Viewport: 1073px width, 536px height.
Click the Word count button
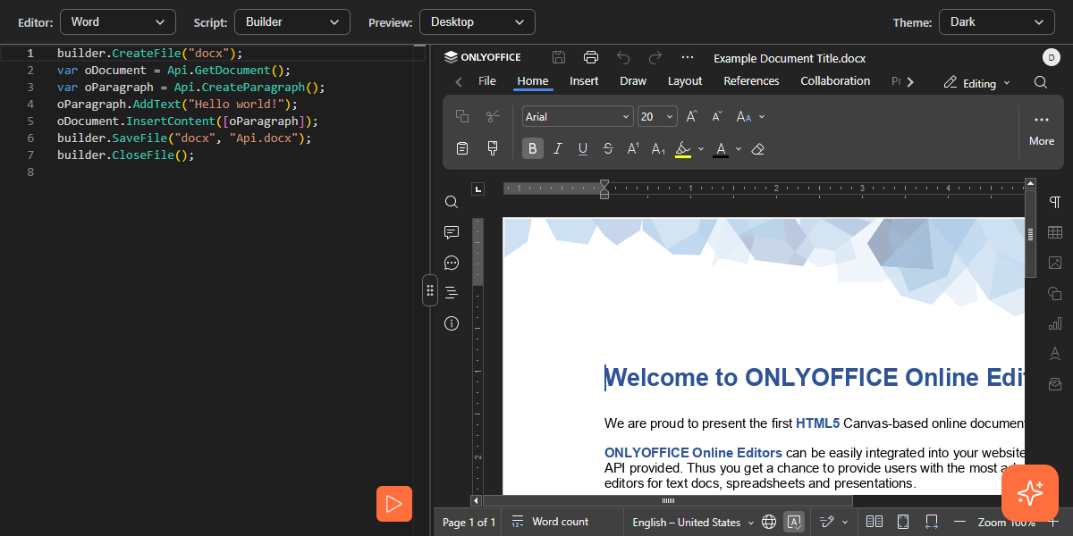[550, 522]
